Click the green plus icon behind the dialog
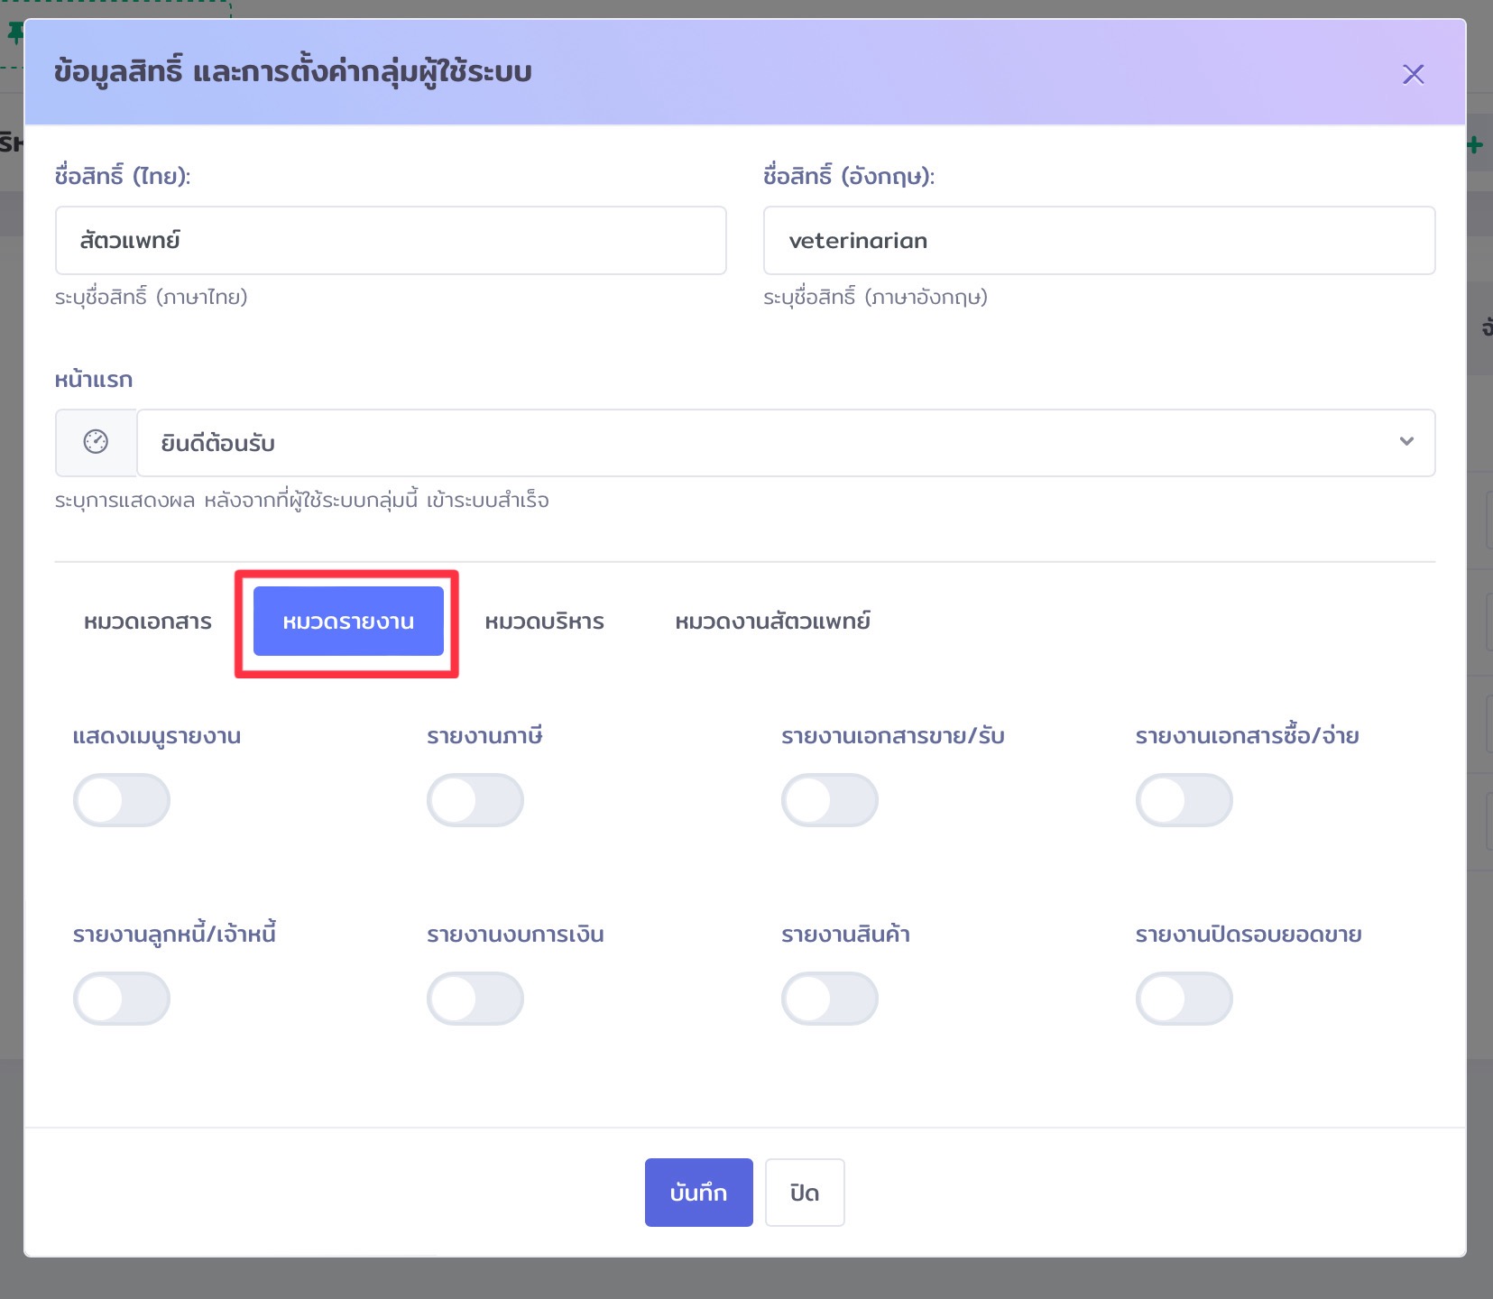The height and width of the screenshot is (1299, 1493). [x=1475, y=145]
